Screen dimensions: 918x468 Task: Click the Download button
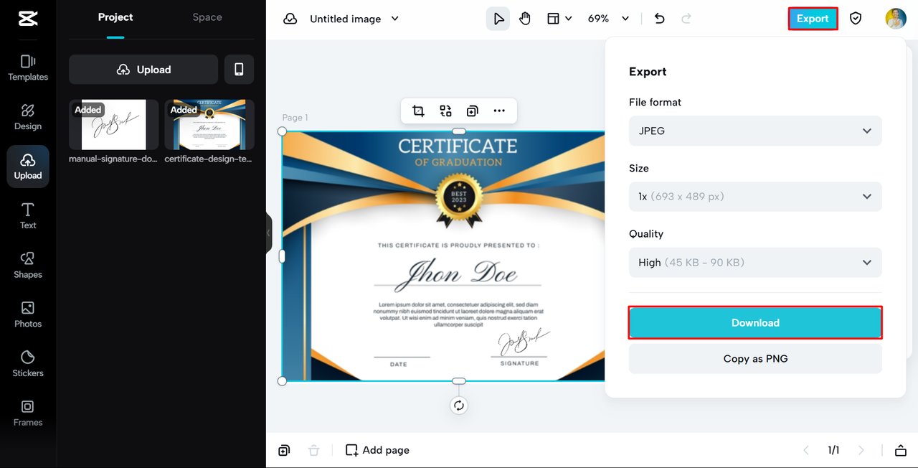coord(755,322)
